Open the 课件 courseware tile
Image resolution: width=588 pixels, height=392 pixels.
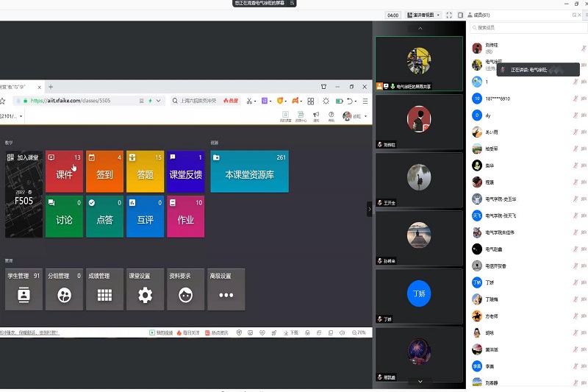(64, 172)
